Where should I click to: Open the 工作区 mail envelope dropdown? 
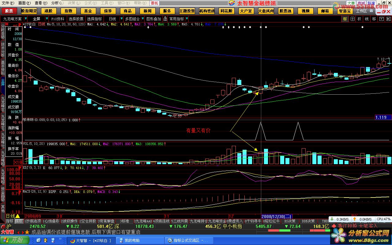[371, 11]
